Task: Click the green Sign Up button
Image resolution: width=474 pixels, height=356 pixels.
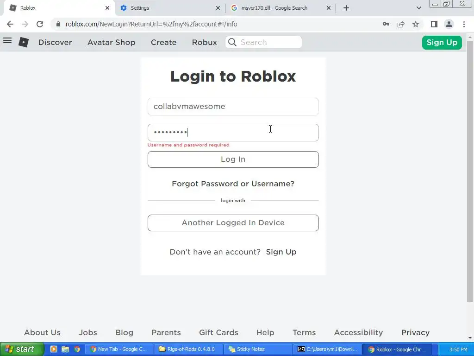Action: point(442,42)
